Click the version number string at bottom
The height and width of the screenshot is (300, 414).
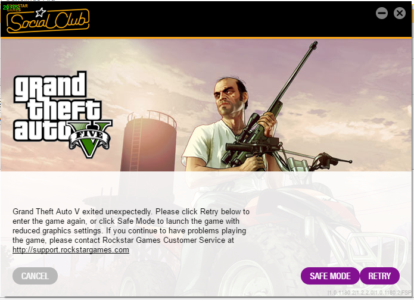click(x=369, y=293)
